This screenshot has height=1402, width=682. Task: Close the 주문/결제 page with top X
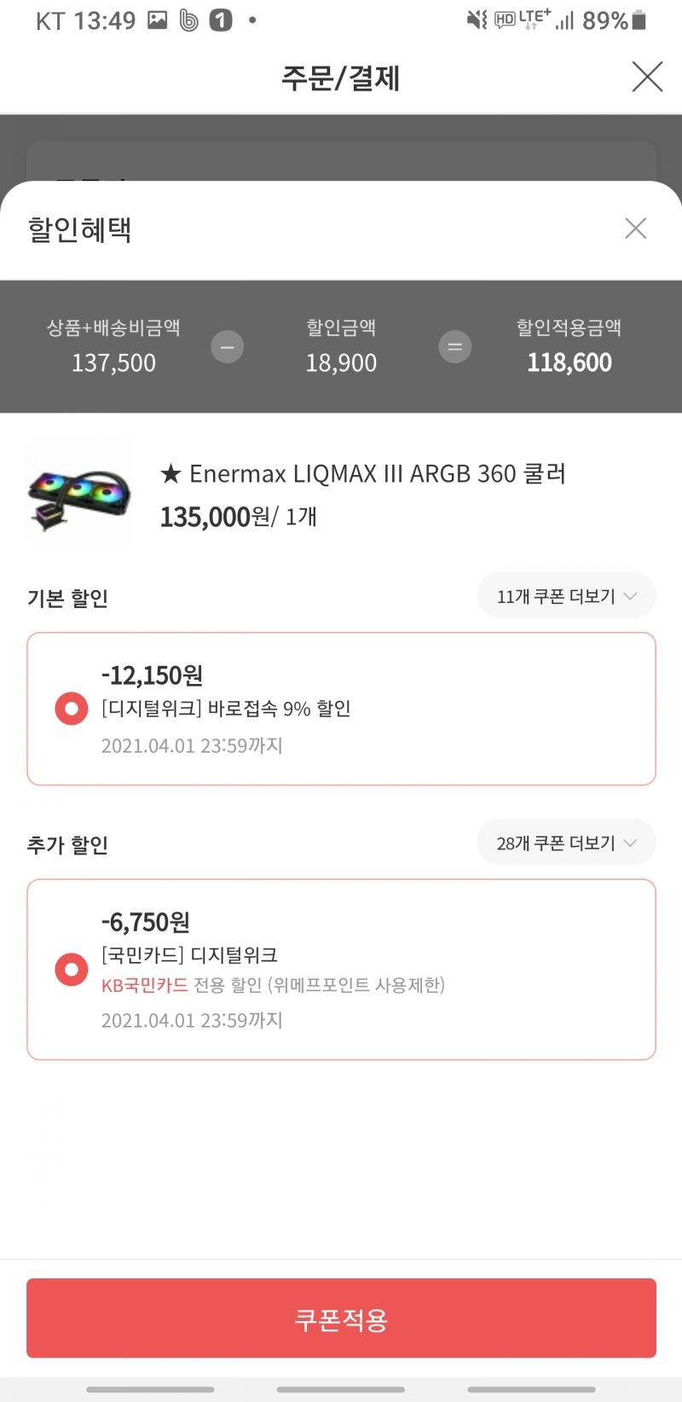point(647,77)
